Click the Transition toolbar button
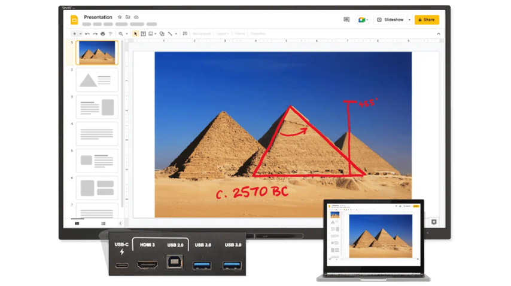Screen dimensions: 511x286 pos(258,33)
